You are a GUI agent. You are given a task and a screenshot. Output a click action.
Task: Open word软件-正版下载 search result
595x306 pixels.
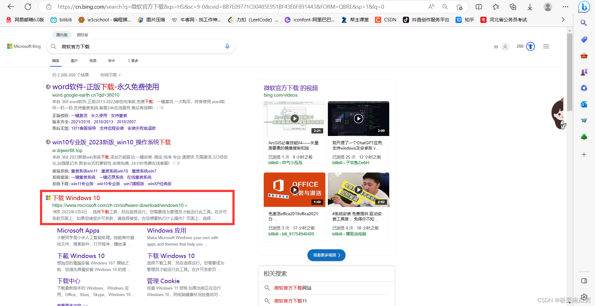[x=106, y=87]
